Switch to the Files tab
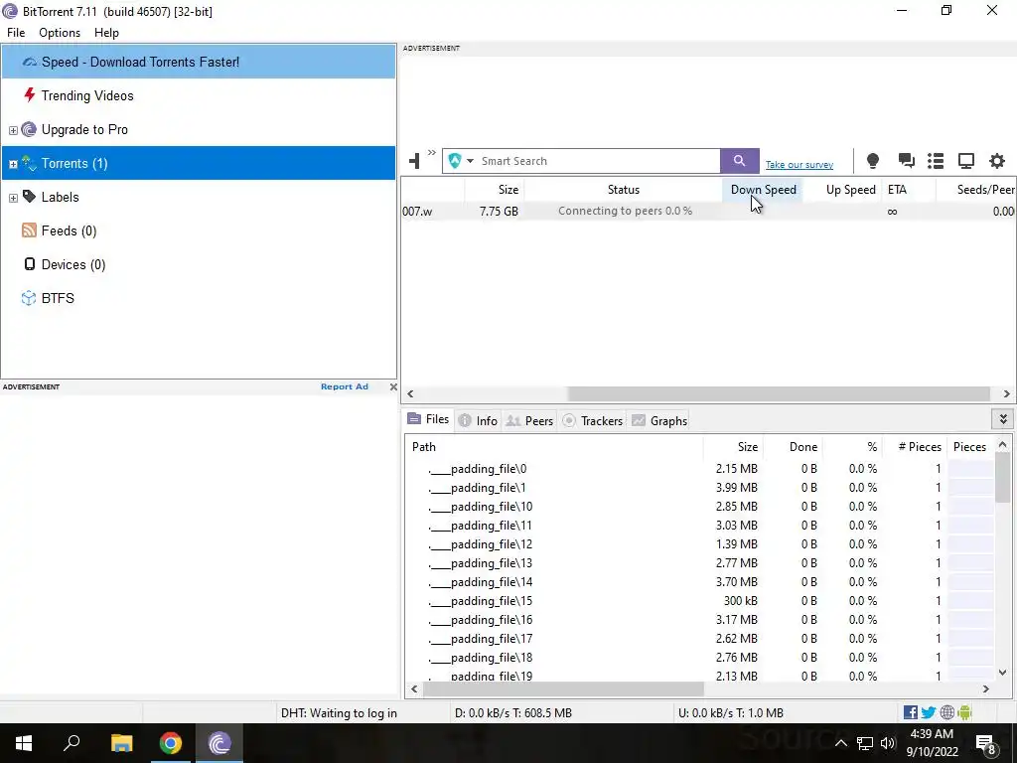Image resolution: width=1017 pixels, height=763 pixels. click(428, 420)
